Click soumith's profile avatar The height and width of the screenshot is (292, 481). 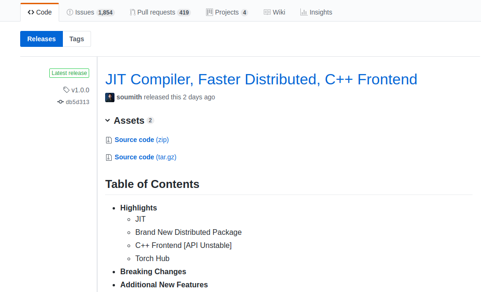[109, 97]
